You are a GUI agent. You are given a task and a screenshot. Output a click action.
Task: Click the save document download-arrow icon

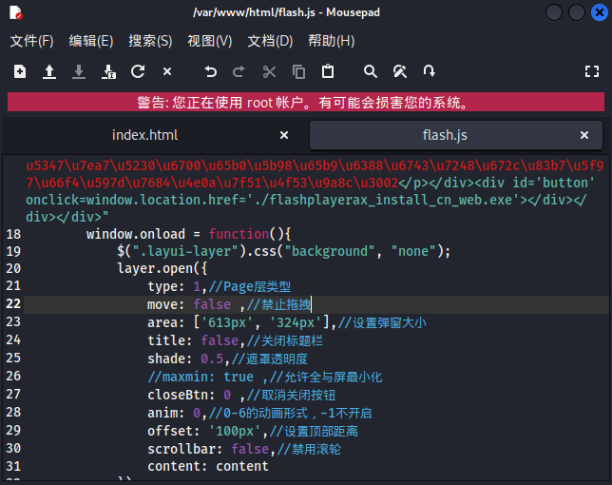coord(79,72)
